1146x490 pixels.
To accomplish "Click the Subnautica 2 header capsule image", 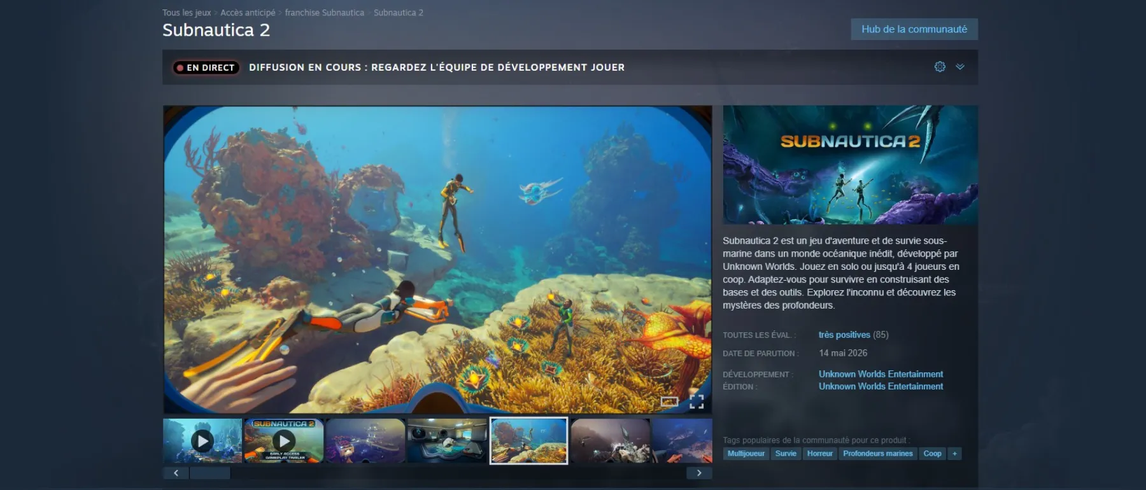I will point(851,165).
